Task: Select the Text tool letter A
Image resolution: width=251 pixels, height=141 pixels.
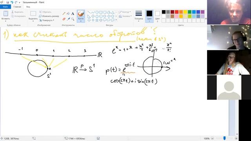Action: [73, 14]
